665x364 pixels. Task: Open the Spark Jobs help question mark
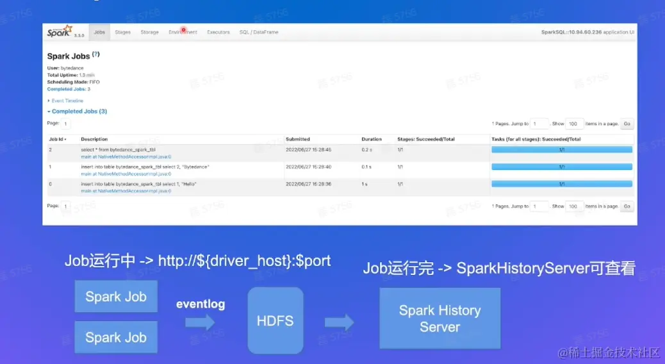pyautogui.click(x=96, y=54)
